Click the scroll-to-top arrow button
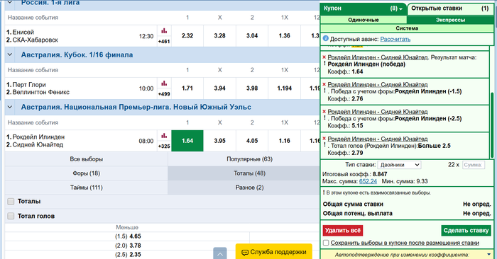 tap(220, 253)
